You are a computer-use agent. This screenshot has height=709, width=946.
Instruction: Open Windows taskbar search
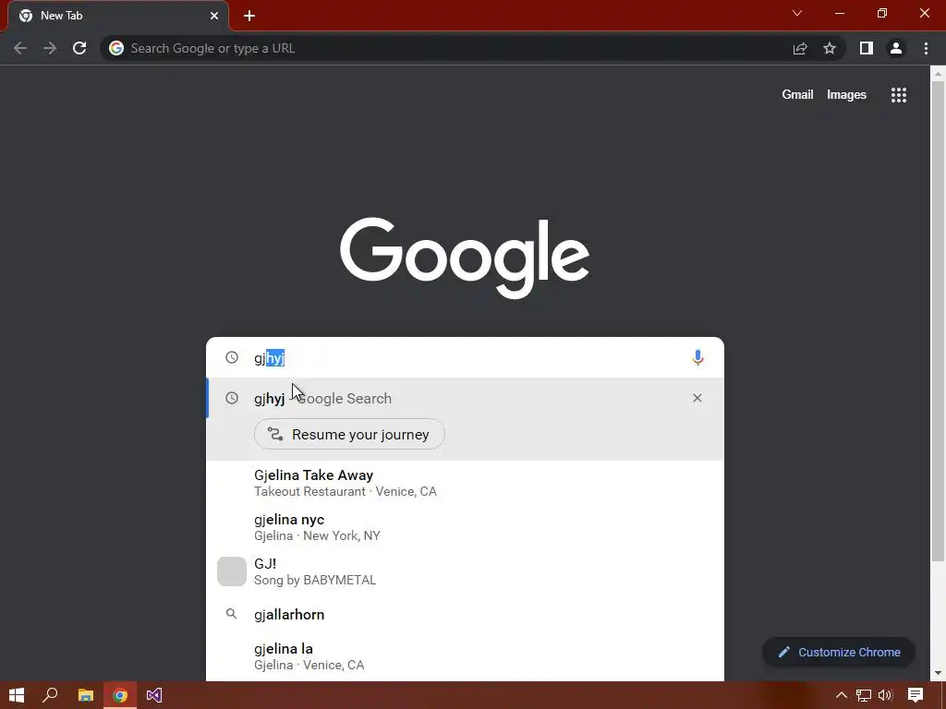point(50,695)
